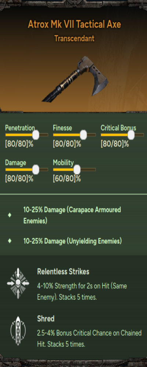The width and height of the screenshot is (147, 367).
Task: Select the Shred blessing name
Action: pyautogui.click(x=46, y=319)
